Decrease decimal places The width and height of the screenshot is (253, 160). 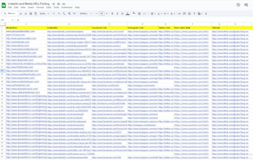tap(64, 13)
